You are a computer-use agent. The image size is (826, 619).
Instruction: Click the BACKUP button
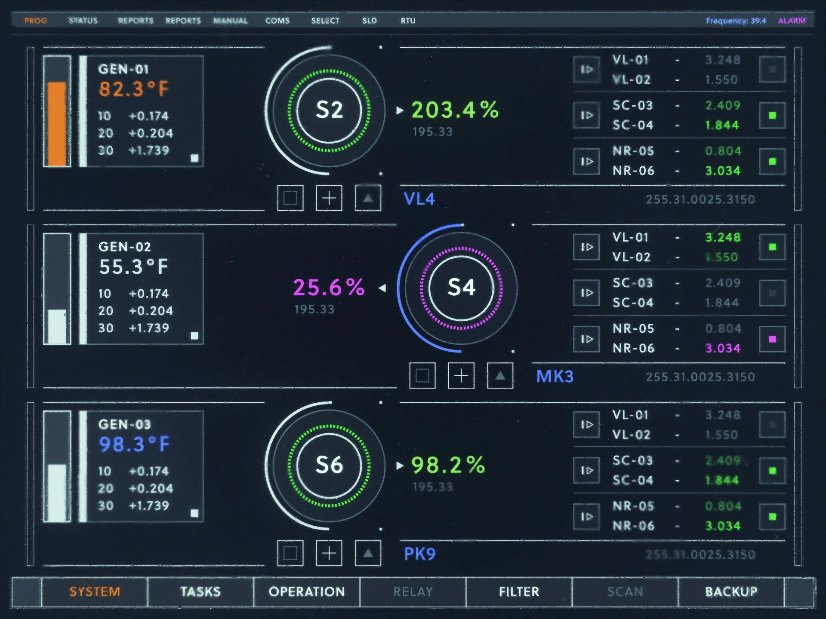pyautogui.click(x=731, y=592)
